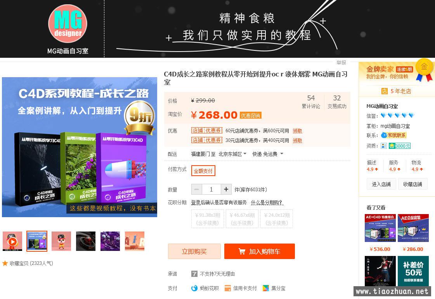
Task: Open the dancer poster recommended item
Action: (x=380, y=271)
